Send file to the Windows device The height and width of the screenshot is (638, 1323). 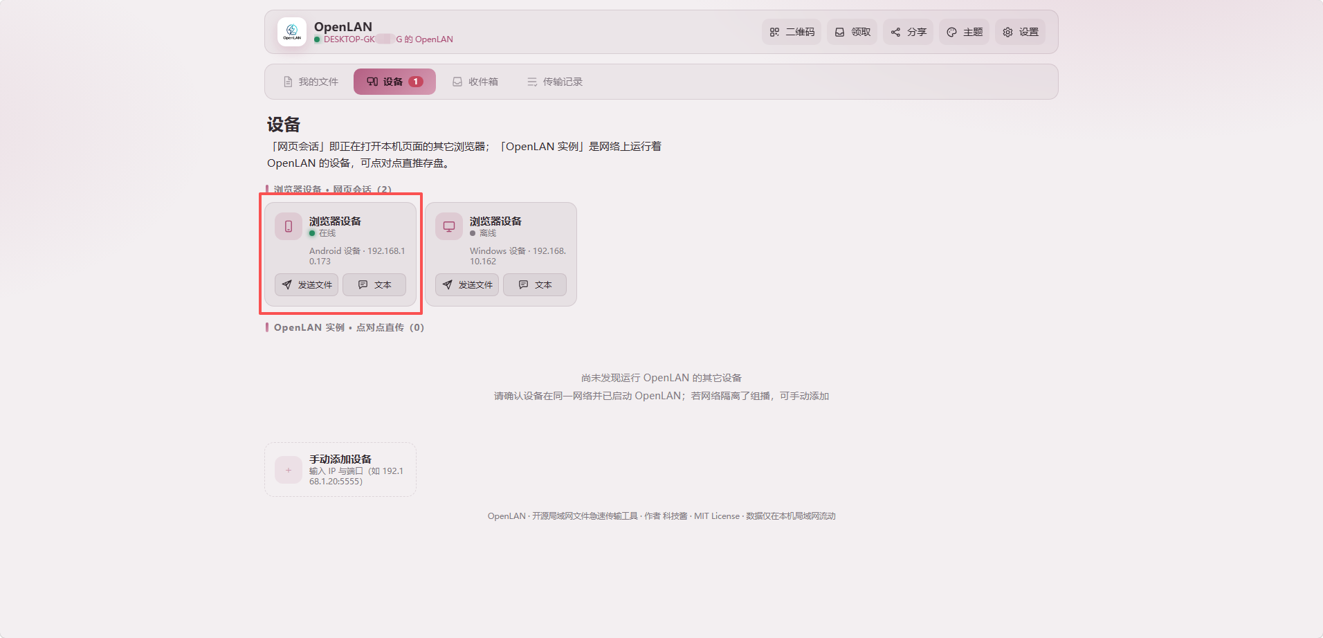[x=467, y=284]
